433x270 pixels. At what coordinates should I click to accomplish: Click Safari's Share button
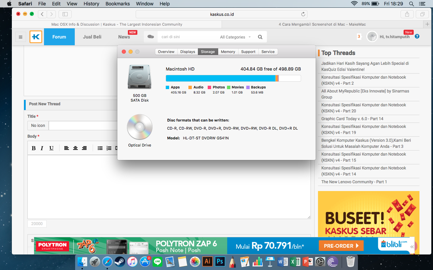(407, 14)
